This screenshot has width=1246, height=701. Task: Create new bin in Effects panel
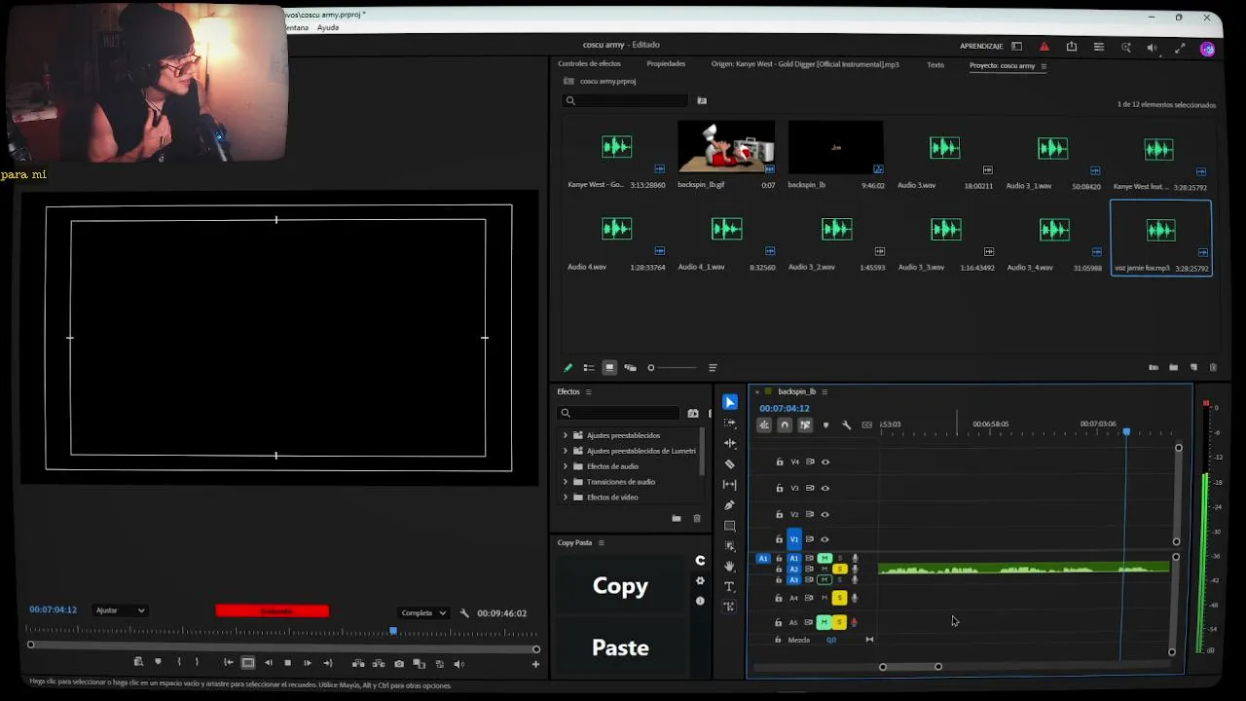[677, 519]
